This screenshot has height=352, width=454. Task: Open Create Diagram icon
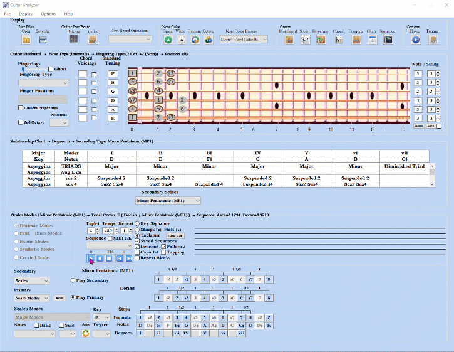[356, 40]
